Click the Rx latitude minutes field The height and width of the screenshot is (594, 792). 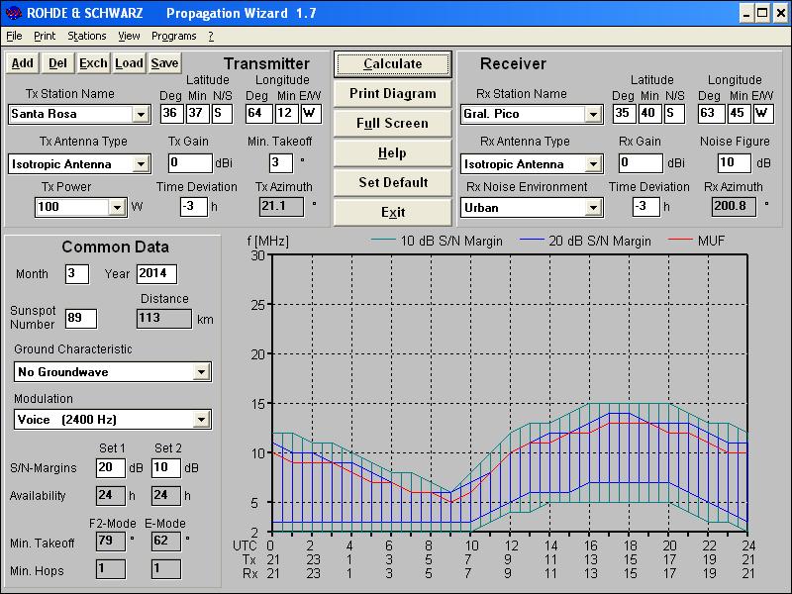coord(649,113)
